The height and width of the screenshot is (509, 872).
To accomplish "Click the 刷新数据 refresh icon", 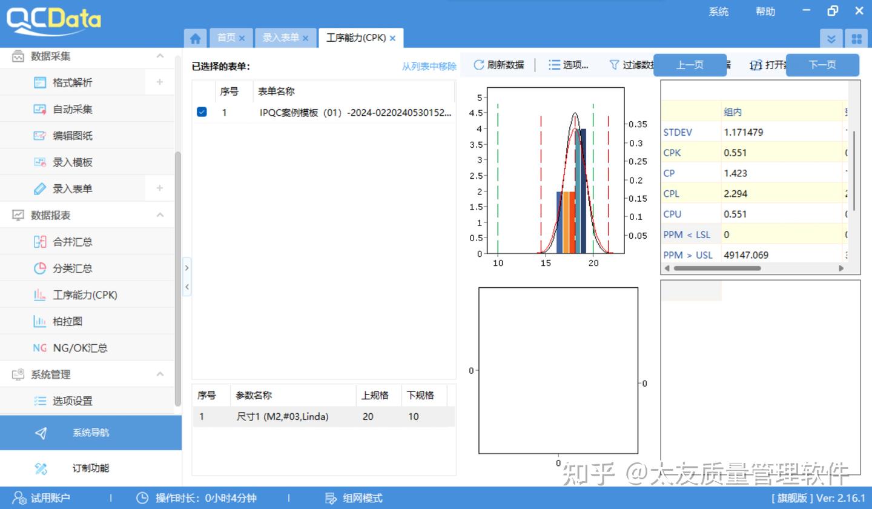I will click(479, 65).
